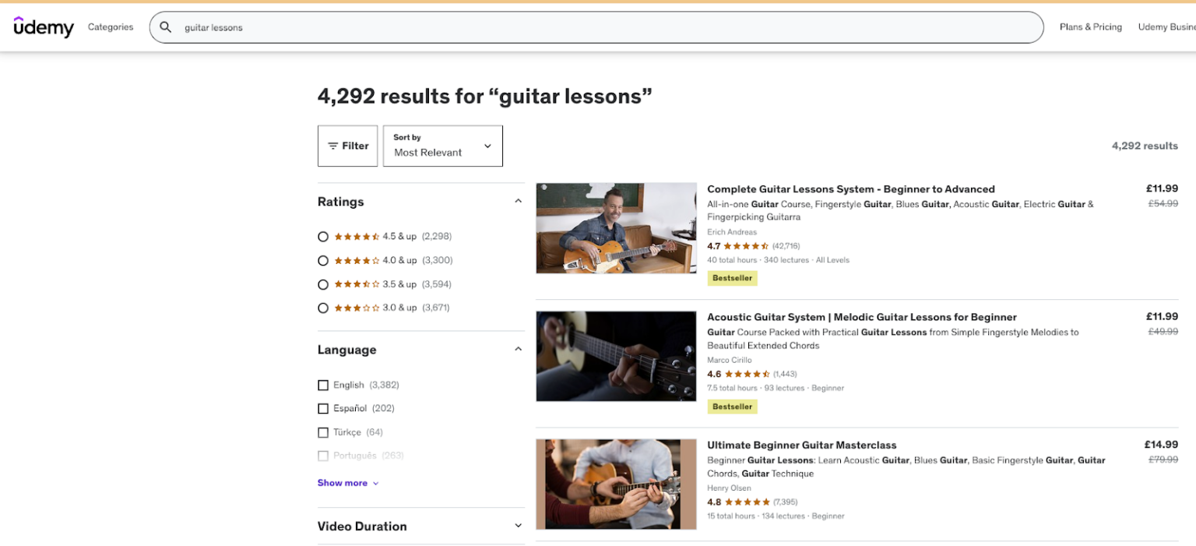Click Show more under Language filters
The width and height of the screenshot is (1196, 546).
coord(343,482)
